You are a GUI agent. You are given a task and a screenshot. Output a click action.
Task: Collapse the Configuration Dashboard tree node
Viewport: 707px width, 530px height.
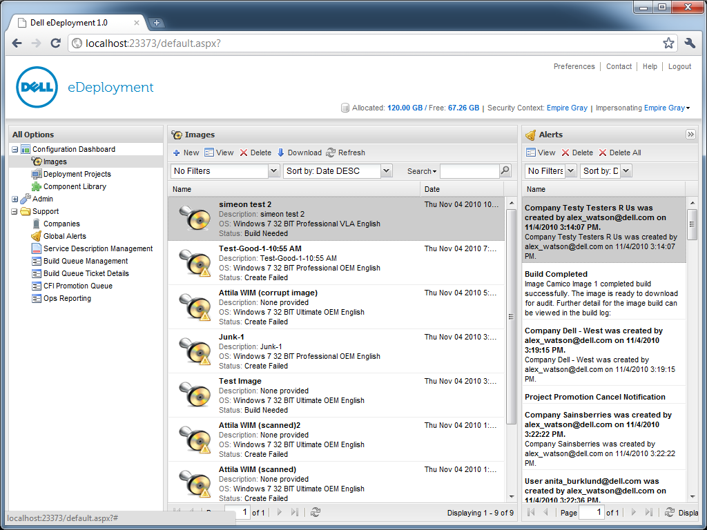coord(15,149)
